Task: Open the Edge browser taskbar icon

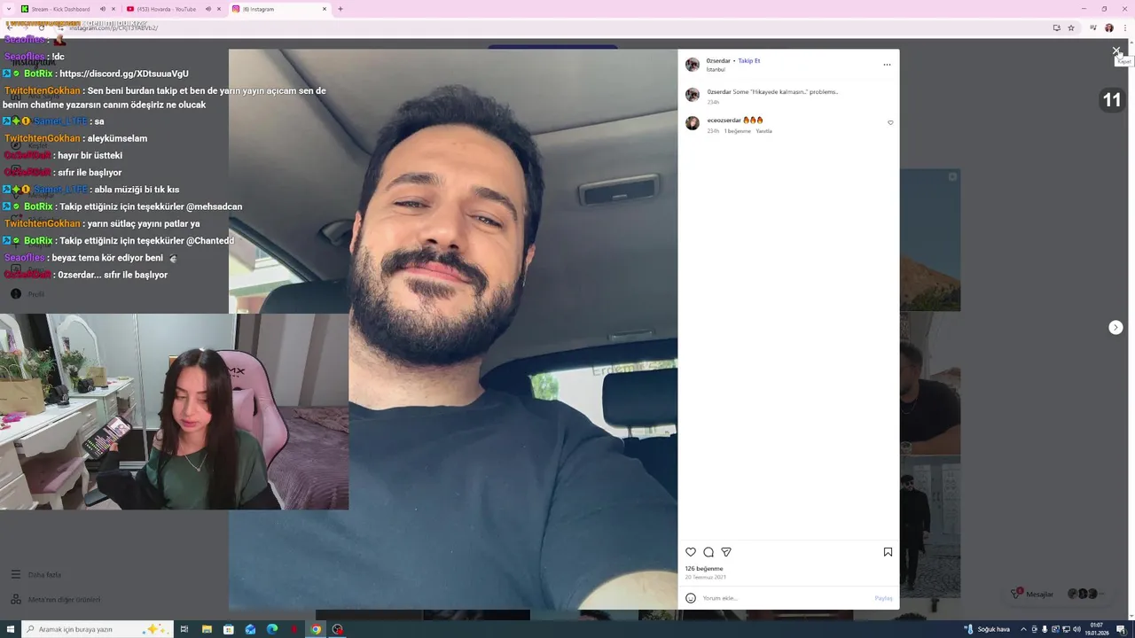Action: [272, 629]
